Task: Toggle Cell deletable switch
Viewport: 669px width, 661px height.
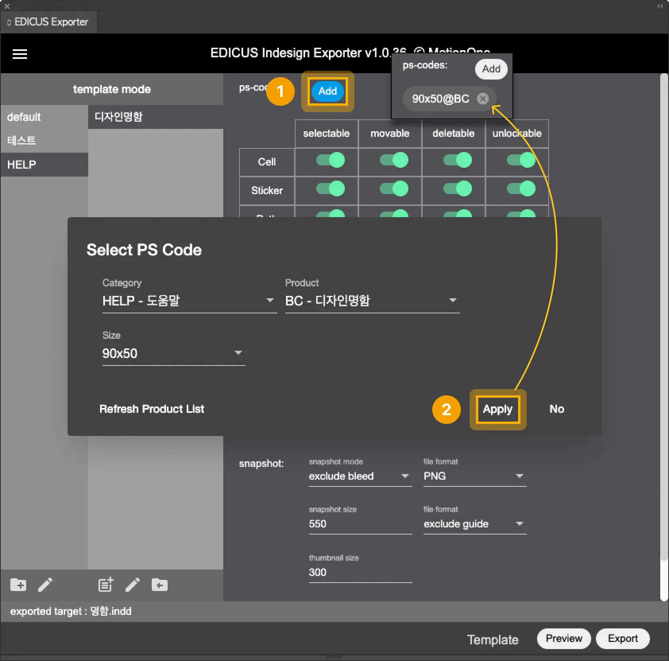Action: [x=458, y=160]
